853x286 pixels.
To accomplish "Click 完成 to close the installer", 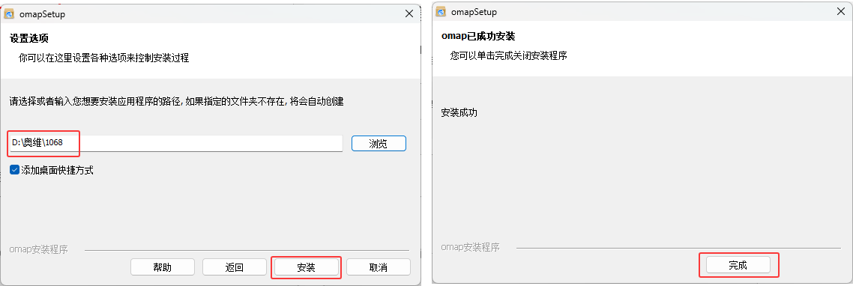I will click(x=738, y=265).
